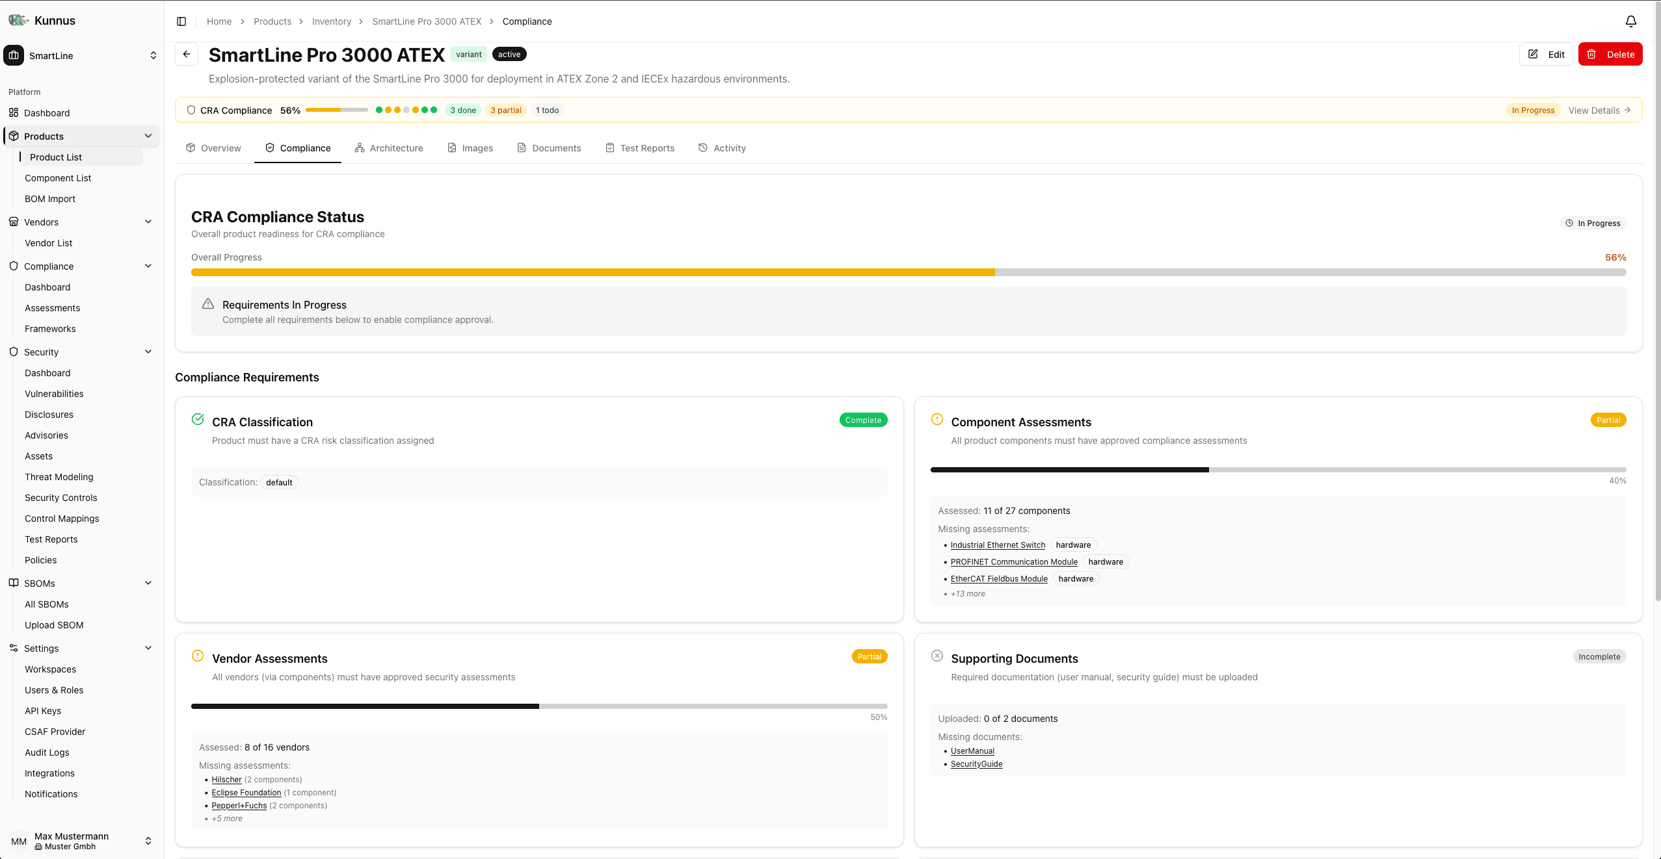Select the SBOMs book icon in the sidebar
Image resolution: width=1661 pixels, height=859 pixels.
tap(14, 583)
